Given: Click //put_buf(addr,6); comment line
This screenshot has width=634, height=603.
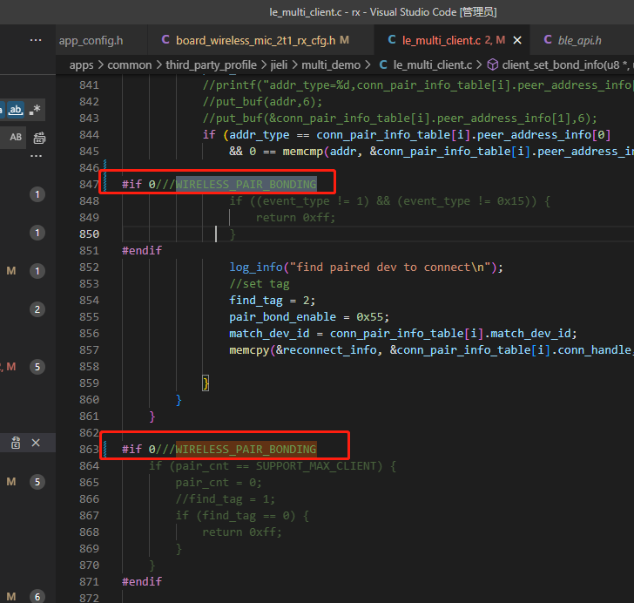Looking at the screenshot, I should pos(262,102).
